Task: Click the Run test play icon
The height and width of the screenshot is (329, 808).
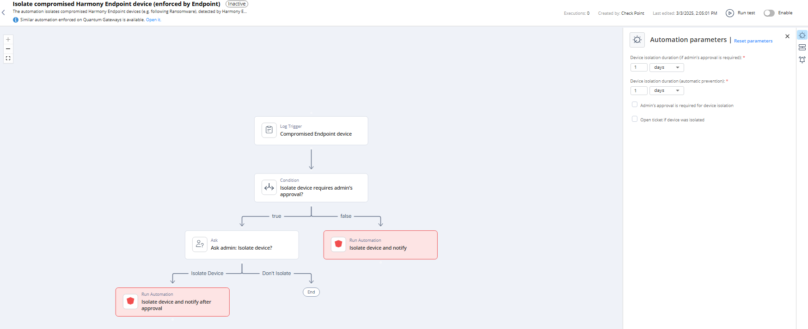Action: pyautogui.click(x=730, y=13)
